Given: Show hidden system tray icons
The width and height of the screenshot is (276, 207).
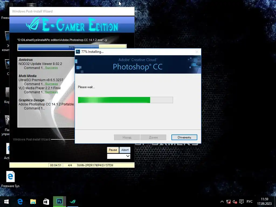Looking at the screenshot, I should [x=222, y=202].
